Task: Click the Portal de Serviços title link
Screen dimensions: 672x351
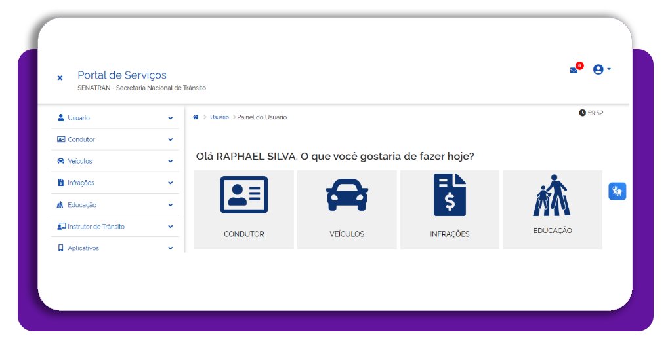Action: (122, 75)
